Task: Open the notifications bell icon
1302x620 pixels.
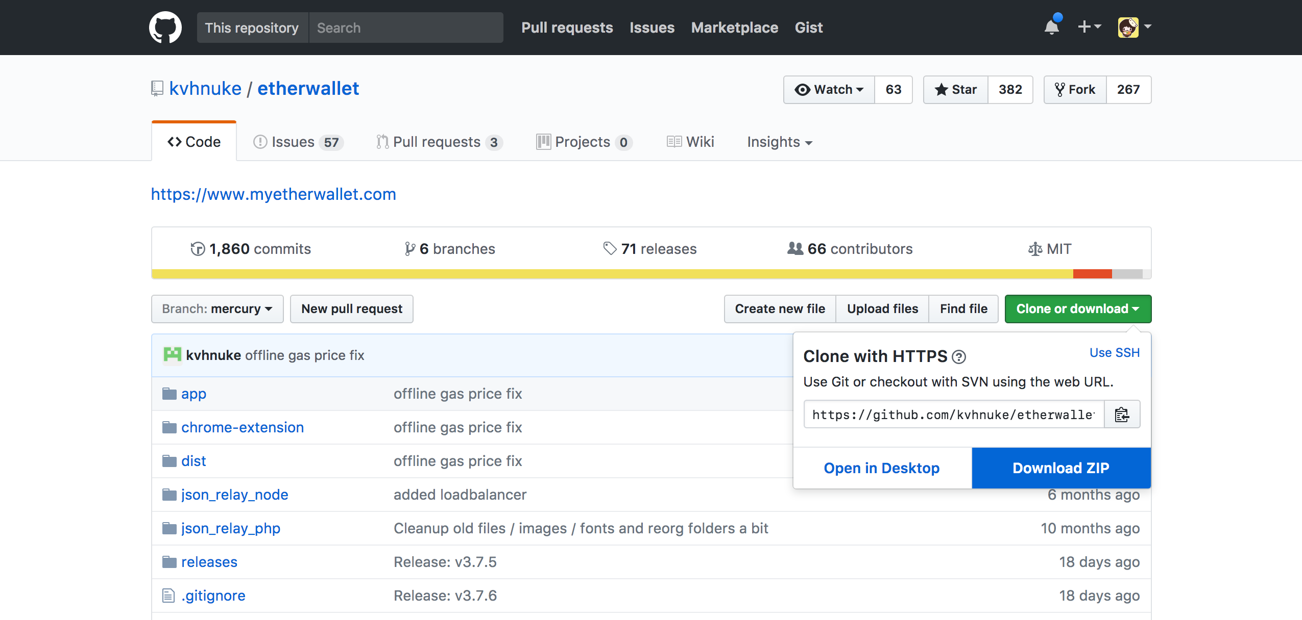Action: click(1052, 27)
